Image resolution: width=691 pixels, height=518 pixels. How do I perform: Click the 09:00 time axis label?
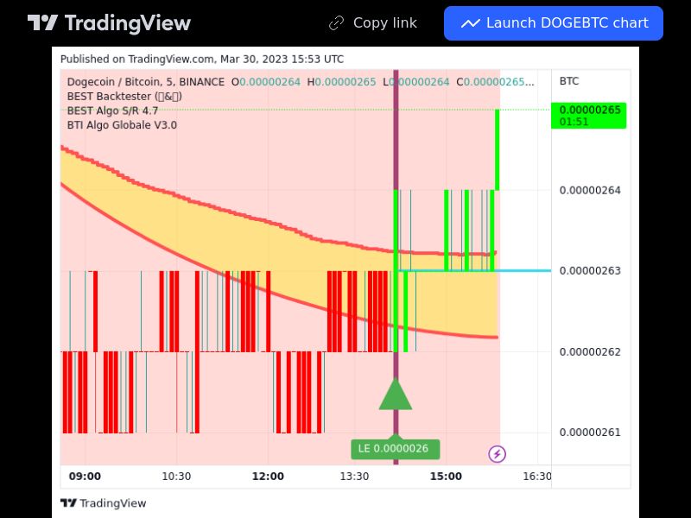click(x=85, y=477)
